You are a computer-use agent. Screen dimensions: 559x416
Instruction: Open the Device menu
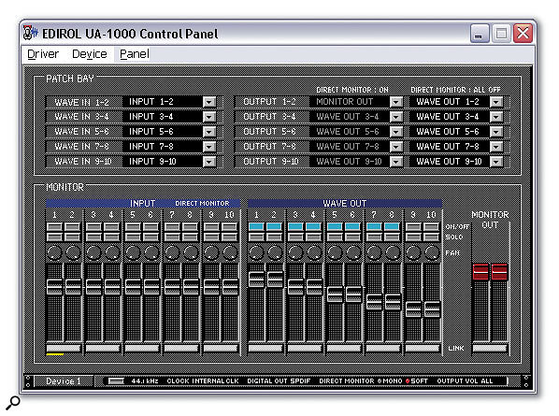coord(89,54)
